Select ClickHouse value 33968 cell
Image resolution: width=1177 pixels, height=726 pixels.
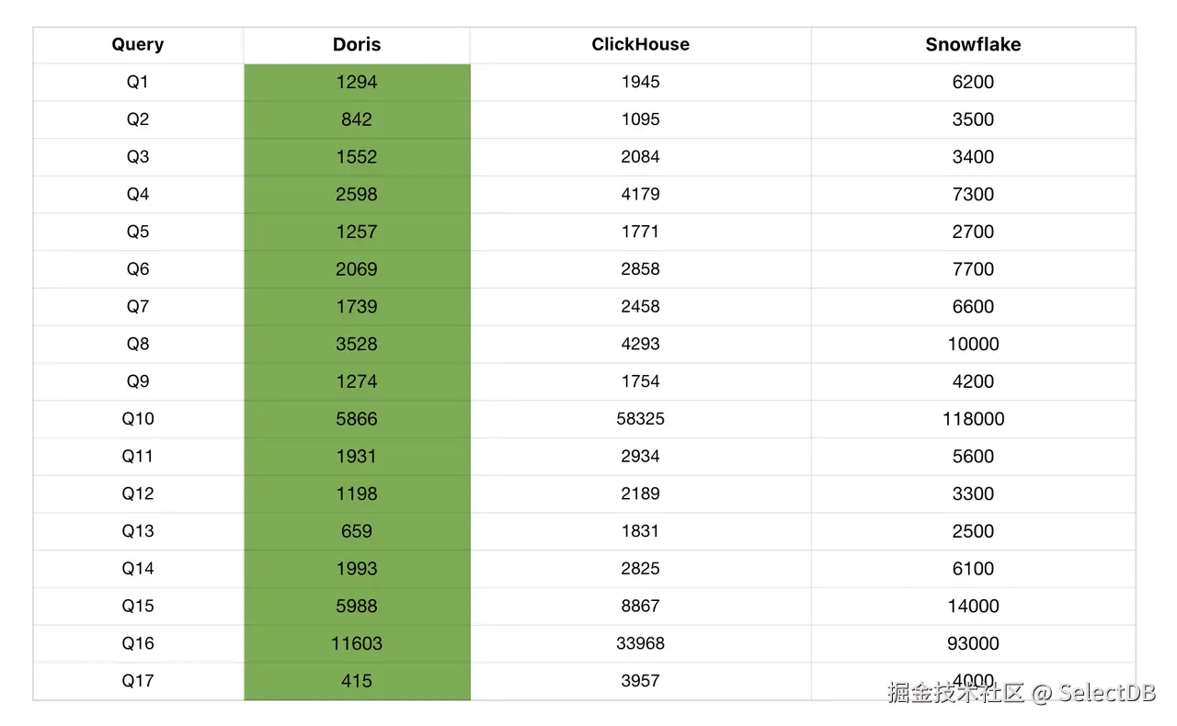(640, 643)
